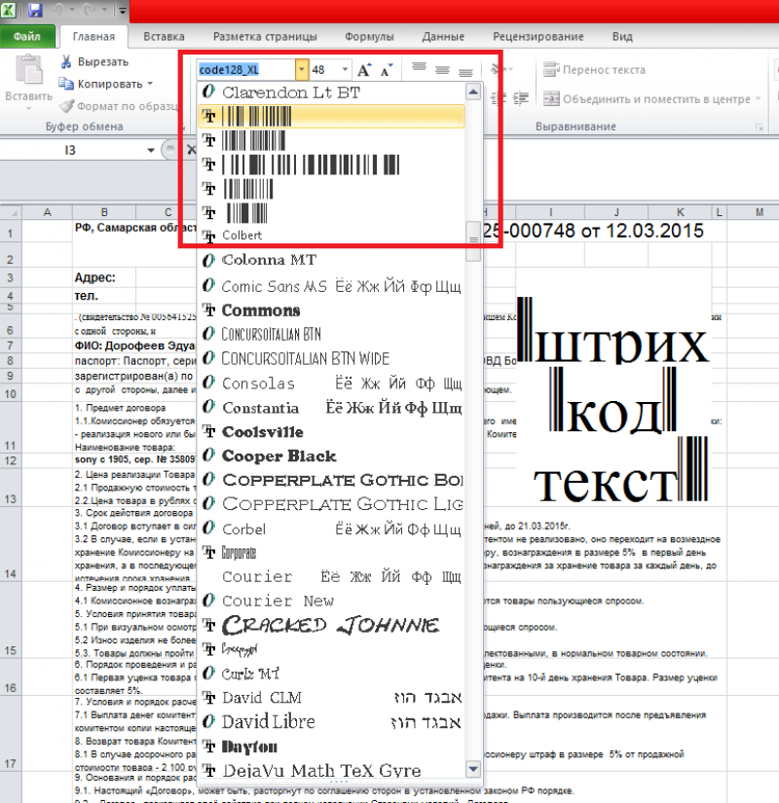
Task: Click the bottom vertical align icon
Action: tap(465, 72)
